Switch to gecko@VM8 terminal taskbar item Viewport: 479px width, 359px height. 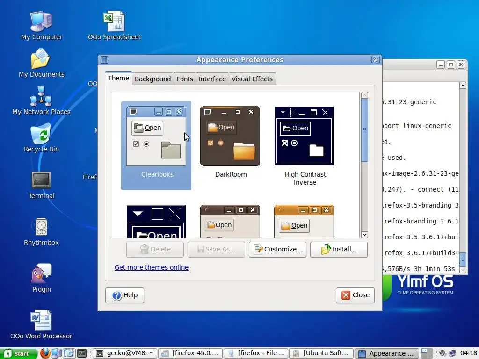coord(125,353)
